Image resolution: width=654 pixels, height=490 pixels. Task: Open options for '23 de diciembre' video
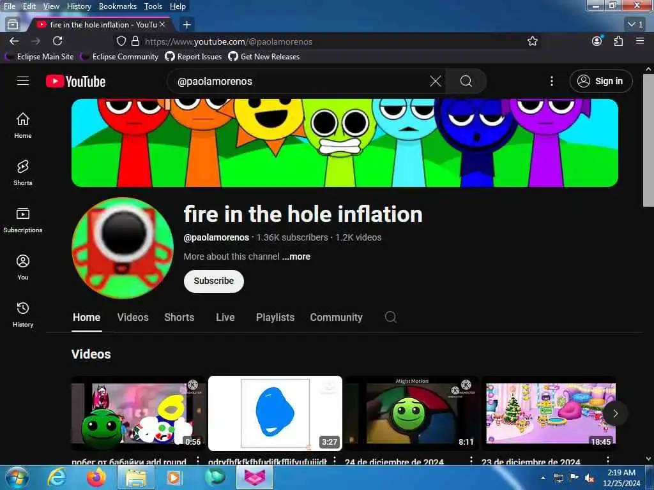[608, 461]
